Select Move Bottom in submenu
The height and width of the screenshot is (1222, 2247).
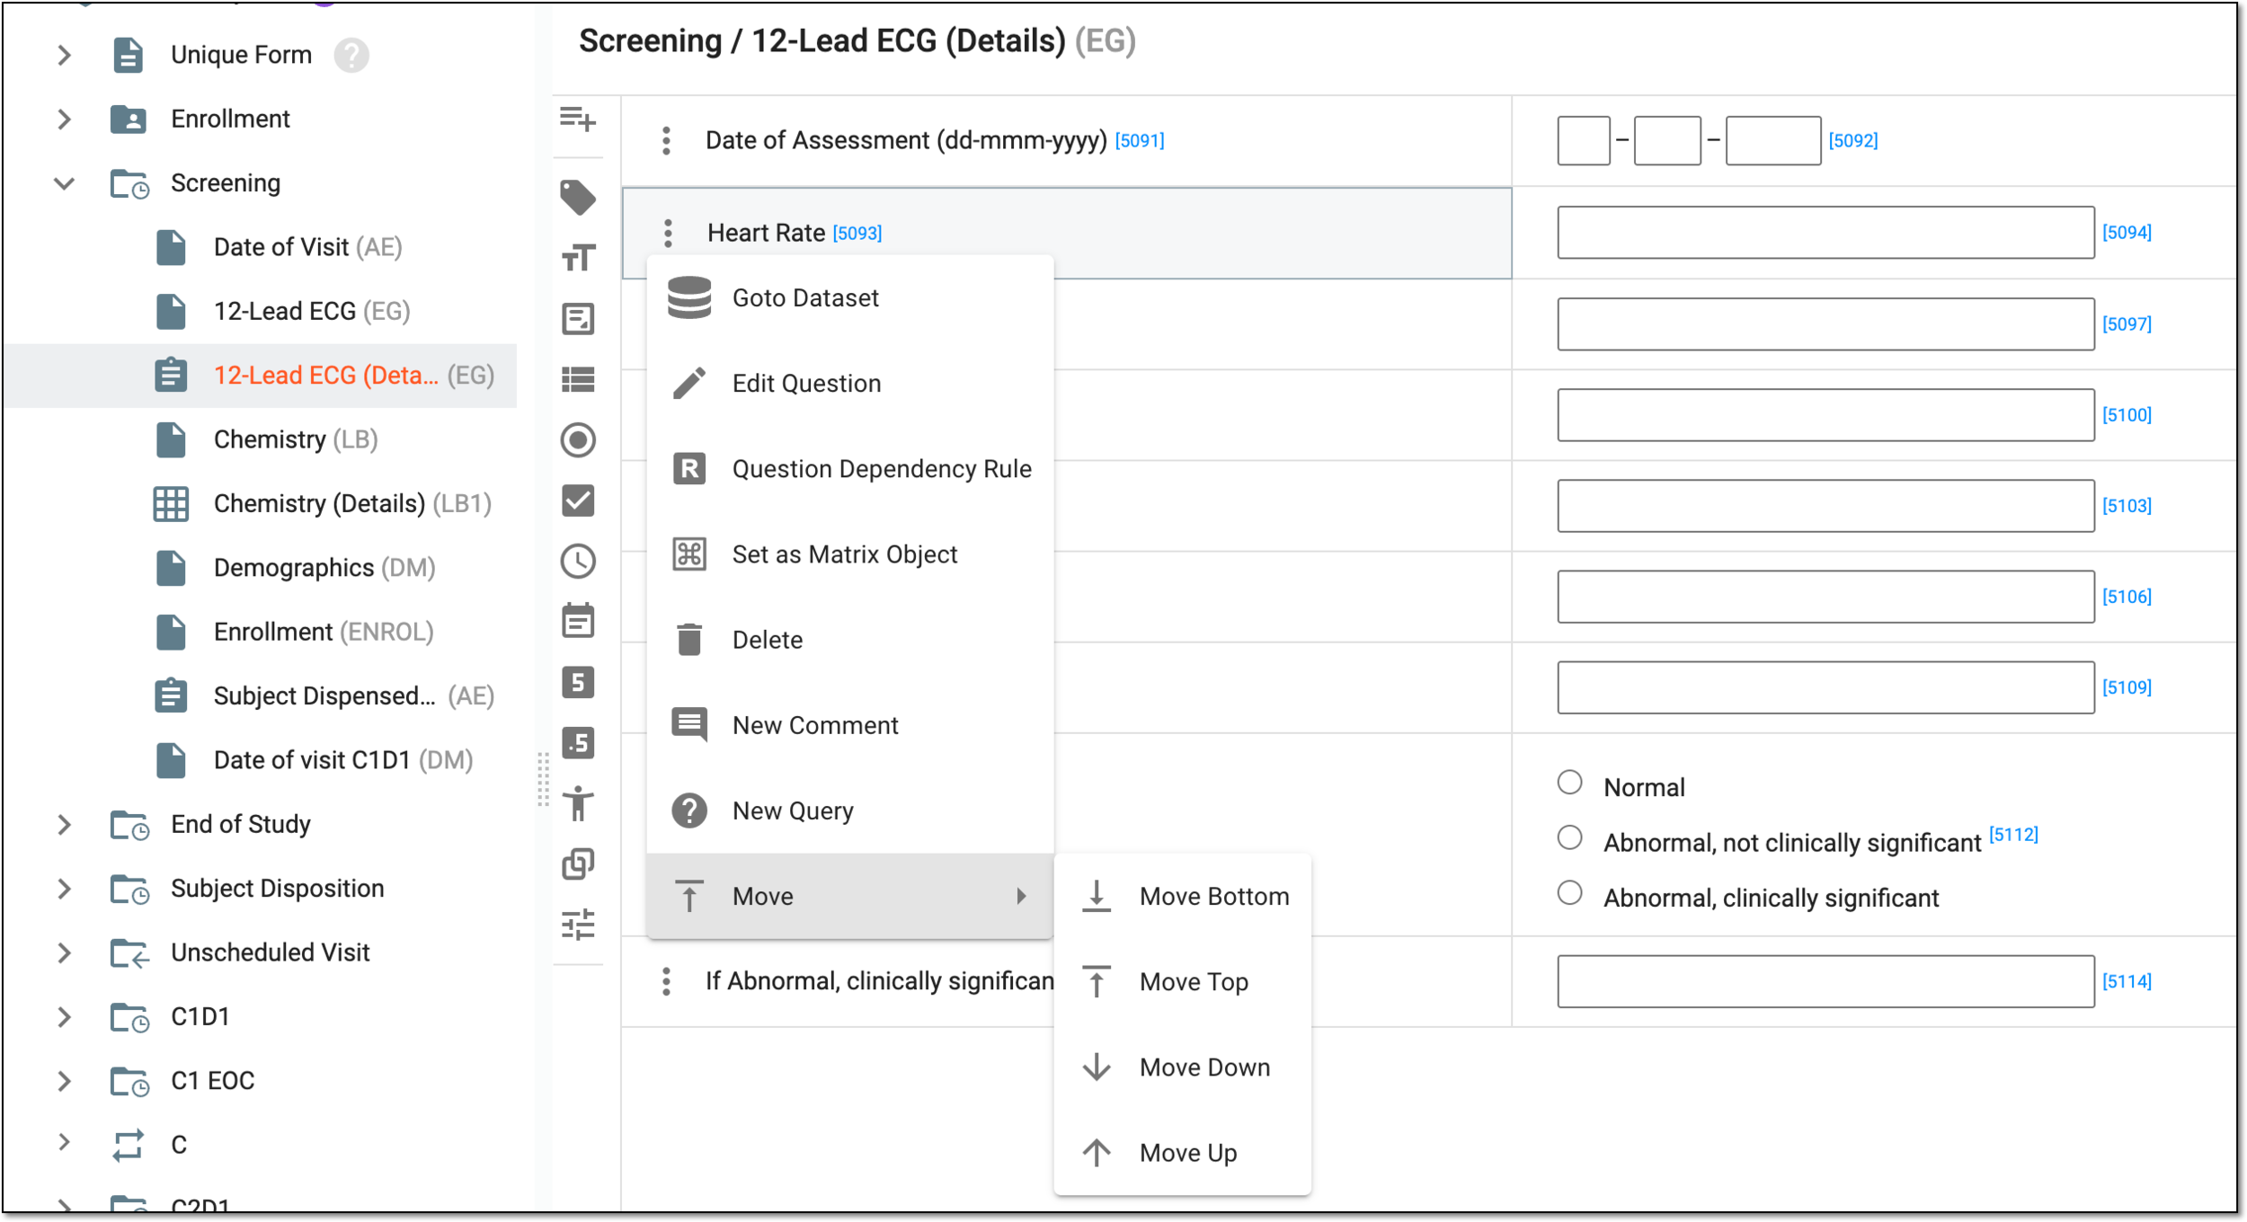1183,897
